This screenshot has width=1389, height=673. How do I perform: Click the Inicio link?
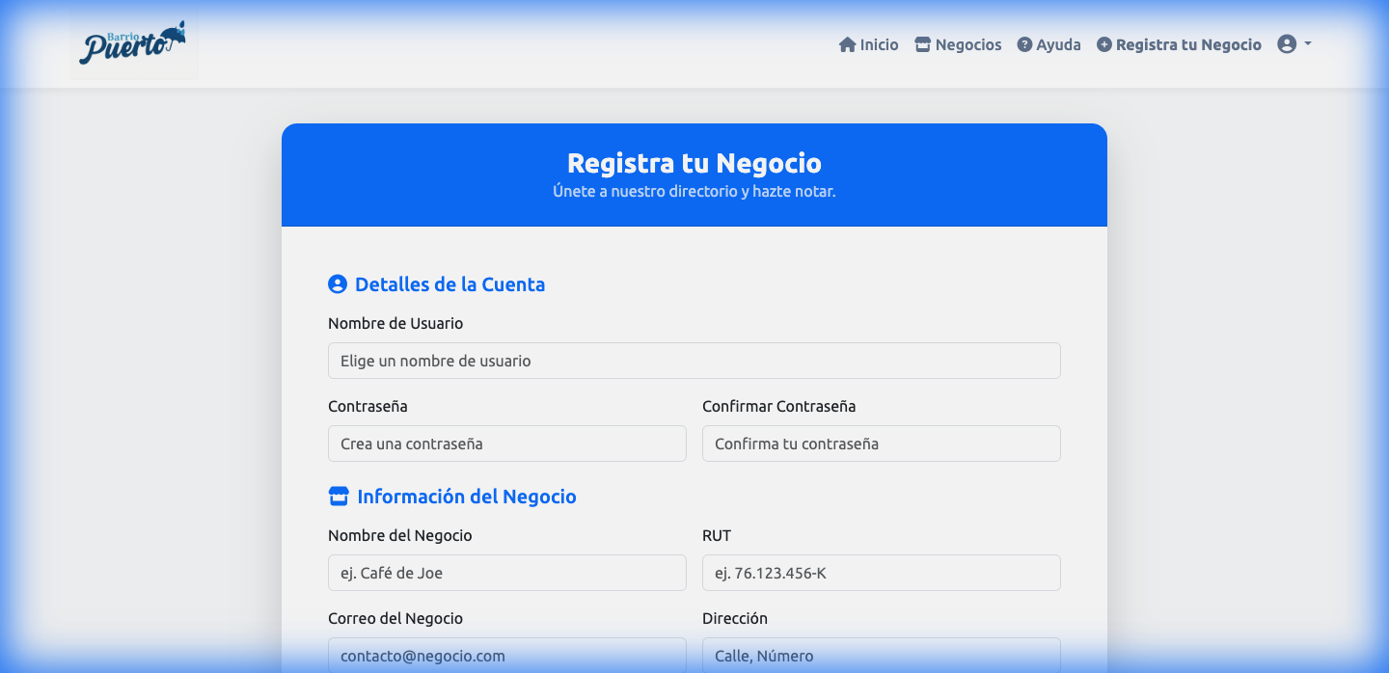(876, 43)
